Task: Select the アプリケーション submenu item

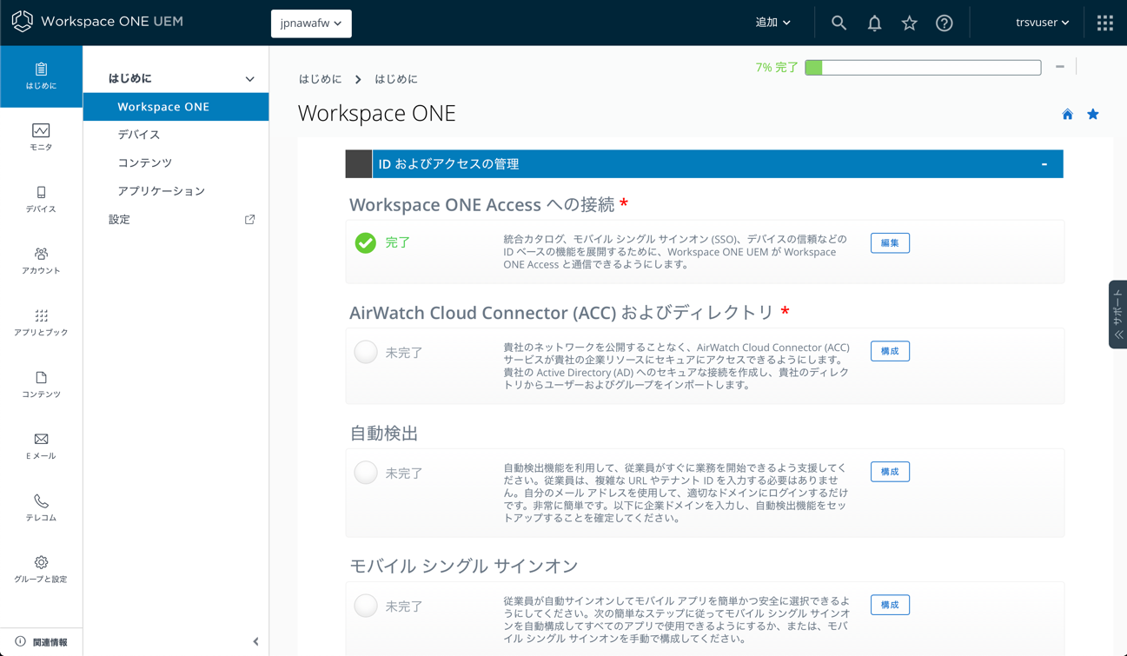Action: [x=162, y=191]
